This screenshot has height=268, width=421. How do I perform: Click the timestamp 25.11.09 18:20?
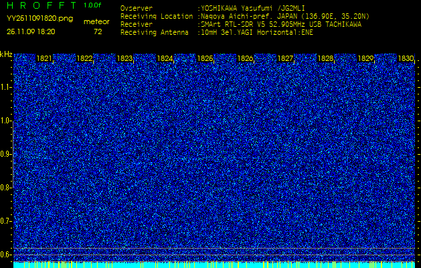31,31
